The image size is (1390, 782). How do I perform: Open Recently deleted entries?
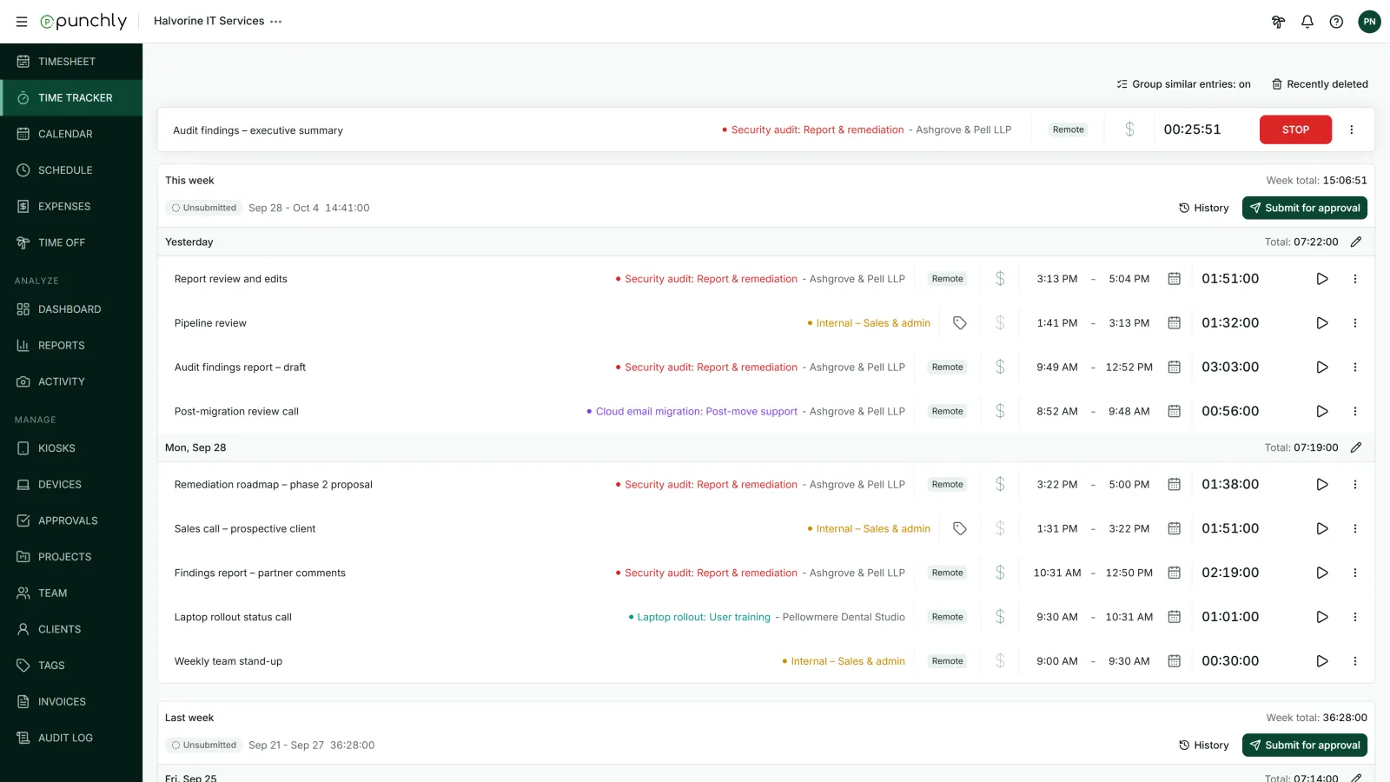click(x=1320, y=84)
